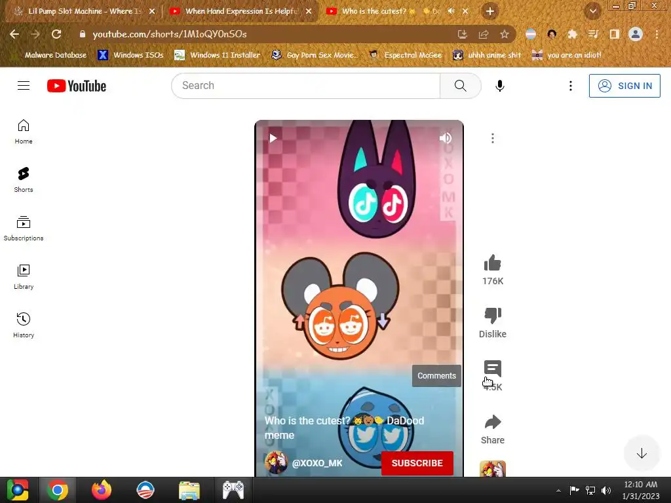Mute the short via the speaker icon
The image size is (671, 503).
click(x=445, y=138)
